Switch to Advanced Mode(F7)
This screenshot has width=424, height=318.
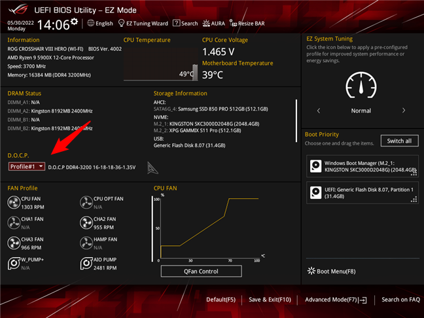click(336, 300)
